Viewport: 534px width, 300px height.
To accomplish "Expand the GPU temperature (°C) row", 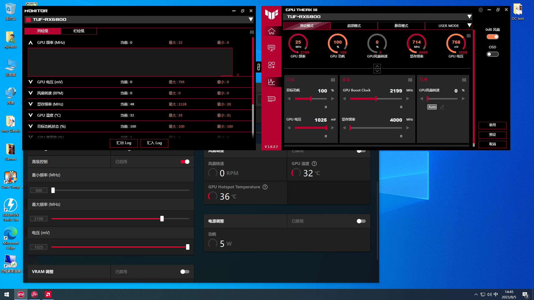I will pyautogui.click(x=31, y=115).
